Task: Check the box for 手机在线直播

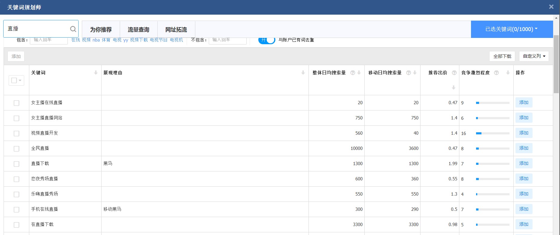Action: 16,210
